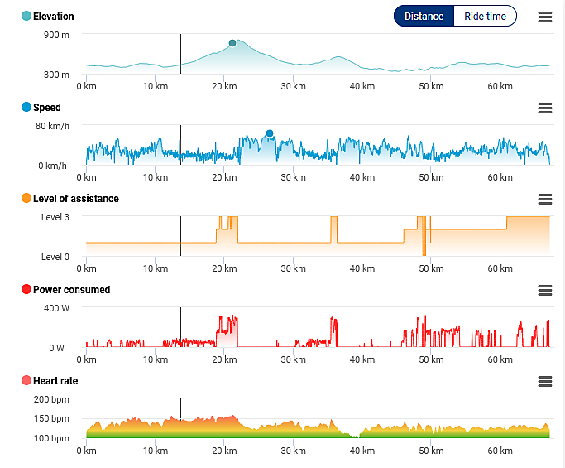Click the Heart rate legend circle

pos(26,381)
